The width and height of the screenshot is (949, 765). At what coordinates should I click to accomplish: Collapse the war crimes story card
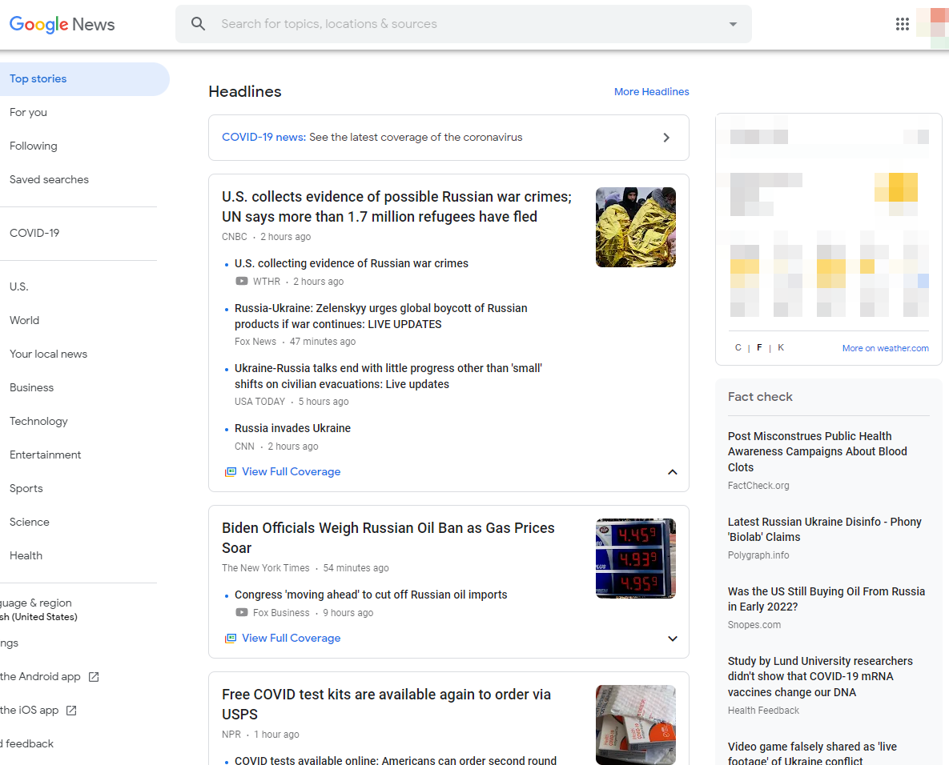[x=673, y=472]
